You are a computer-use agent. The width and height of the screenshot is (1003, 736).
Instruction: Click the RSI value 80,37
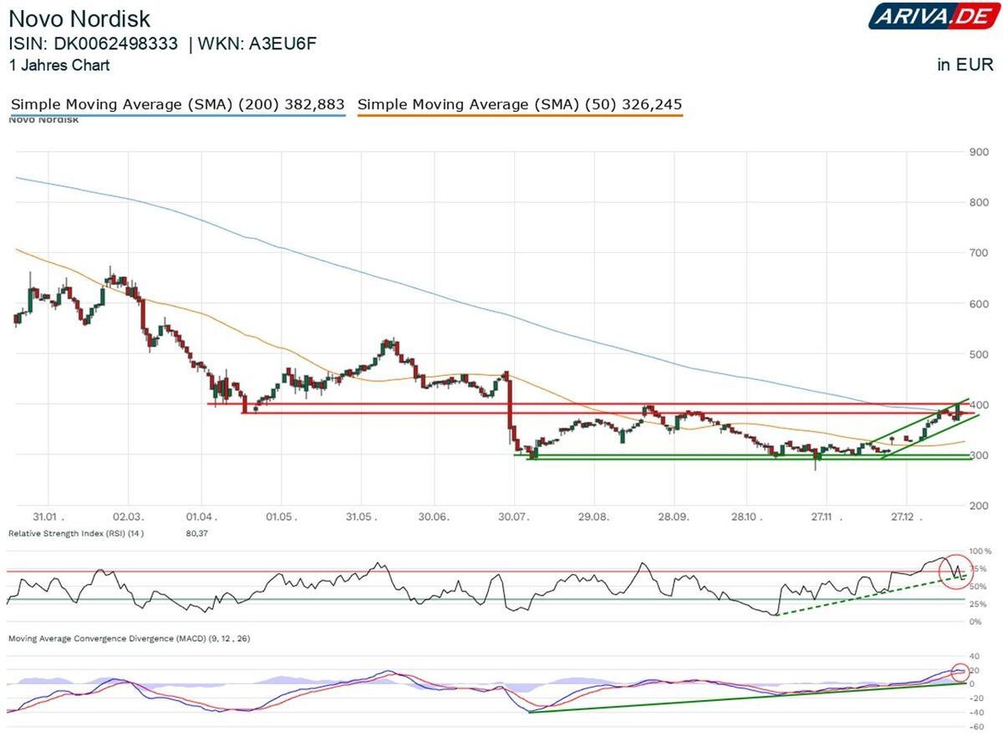(x=196, y=533)
